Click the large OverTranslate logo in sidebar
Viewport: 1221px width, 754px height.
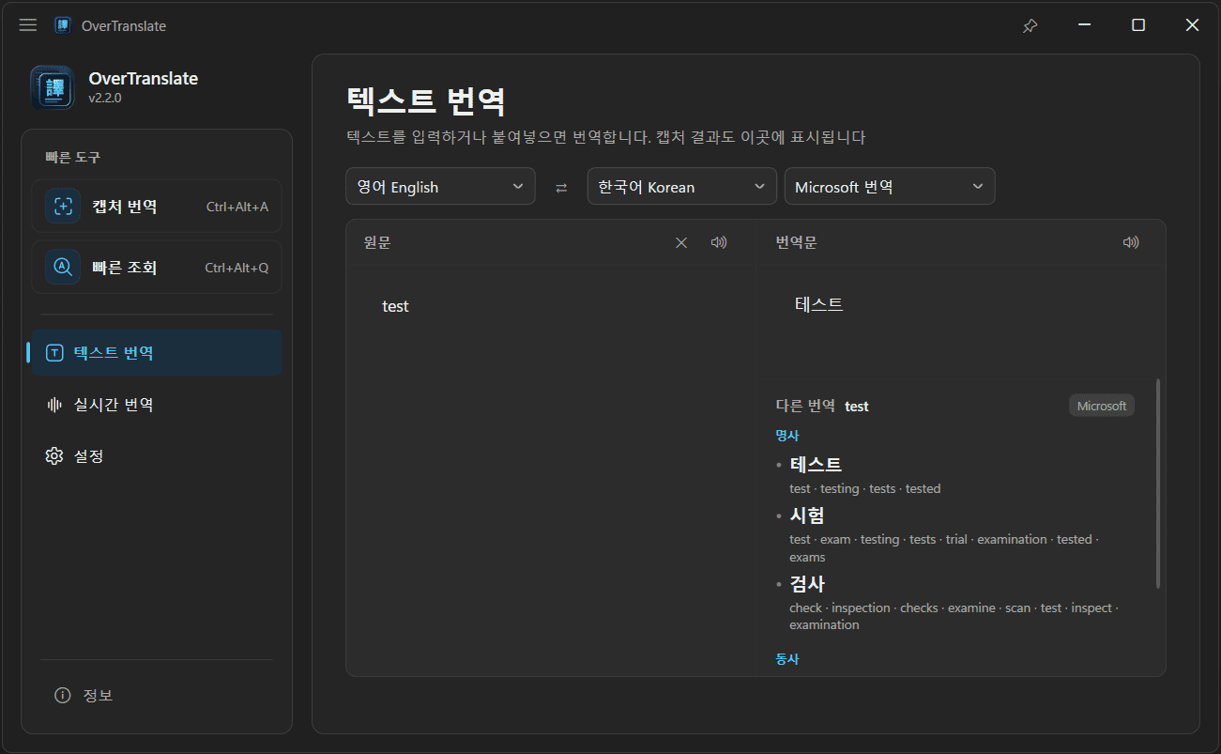pyautogui.click(x=53, y=87)
